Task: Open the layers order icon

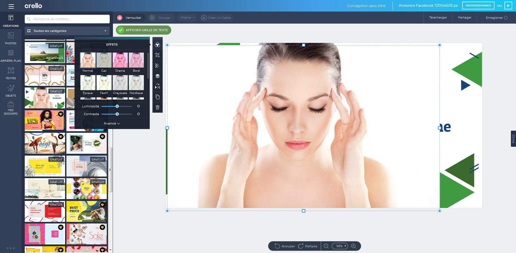Action: [x=158, y=76]
